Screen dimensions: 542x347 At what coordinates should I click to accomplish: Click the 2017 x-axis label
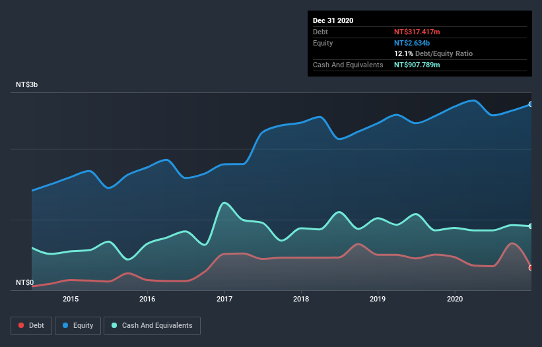224,299
